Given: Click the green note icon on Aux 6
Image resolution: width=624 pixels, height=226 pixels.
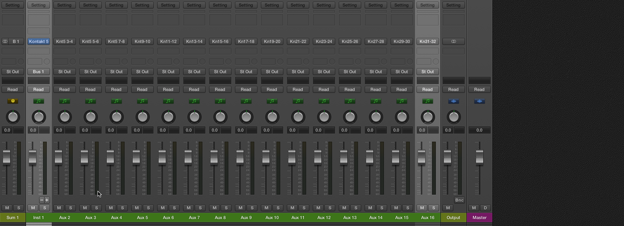Looking at the screenshot, I should [x=168, y=101].
